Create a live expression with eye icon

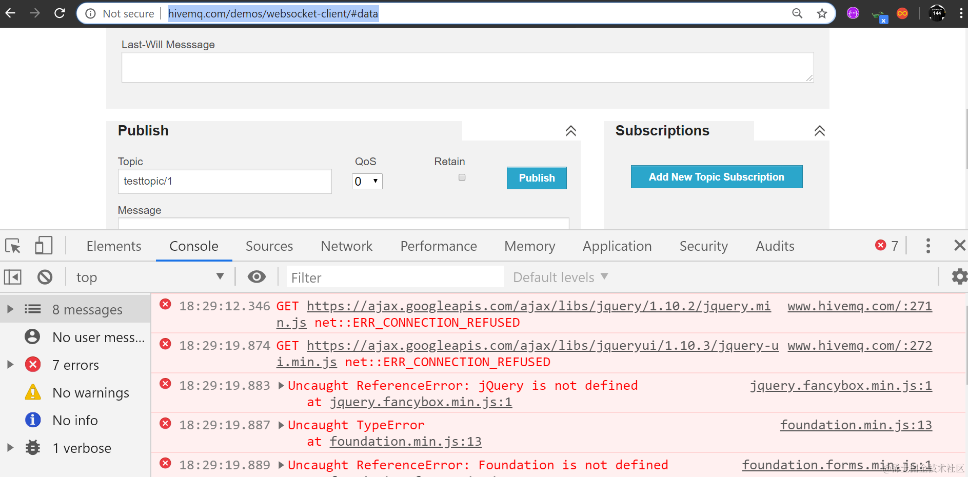[256, 277]
